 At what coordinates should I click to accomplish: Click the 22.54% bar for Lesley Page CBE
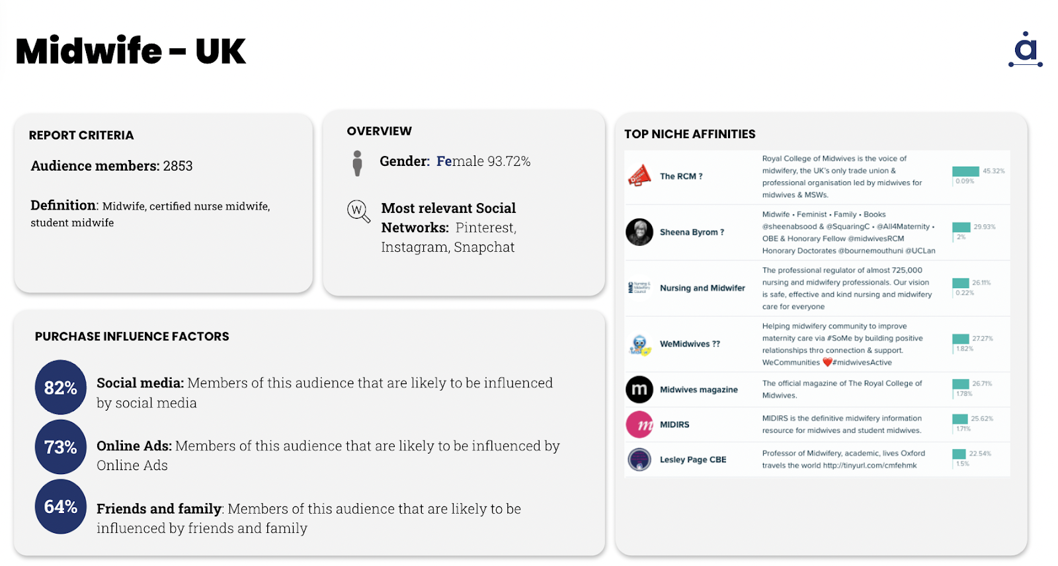pyautogui.click(x=959, y=454)
